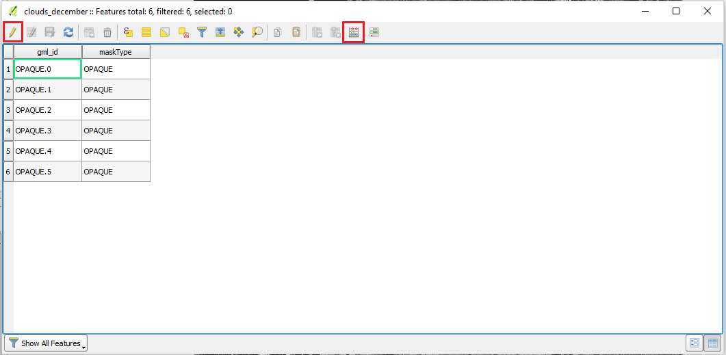Sort by the gml_id column header
Screen dimensions: 726x355
47,52
